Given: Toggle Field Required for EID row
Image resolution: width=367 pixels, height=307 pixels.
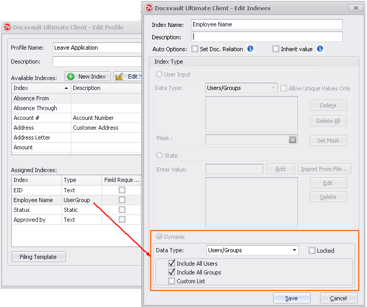Looking at the screenshot, I should [x=122, y=190].
